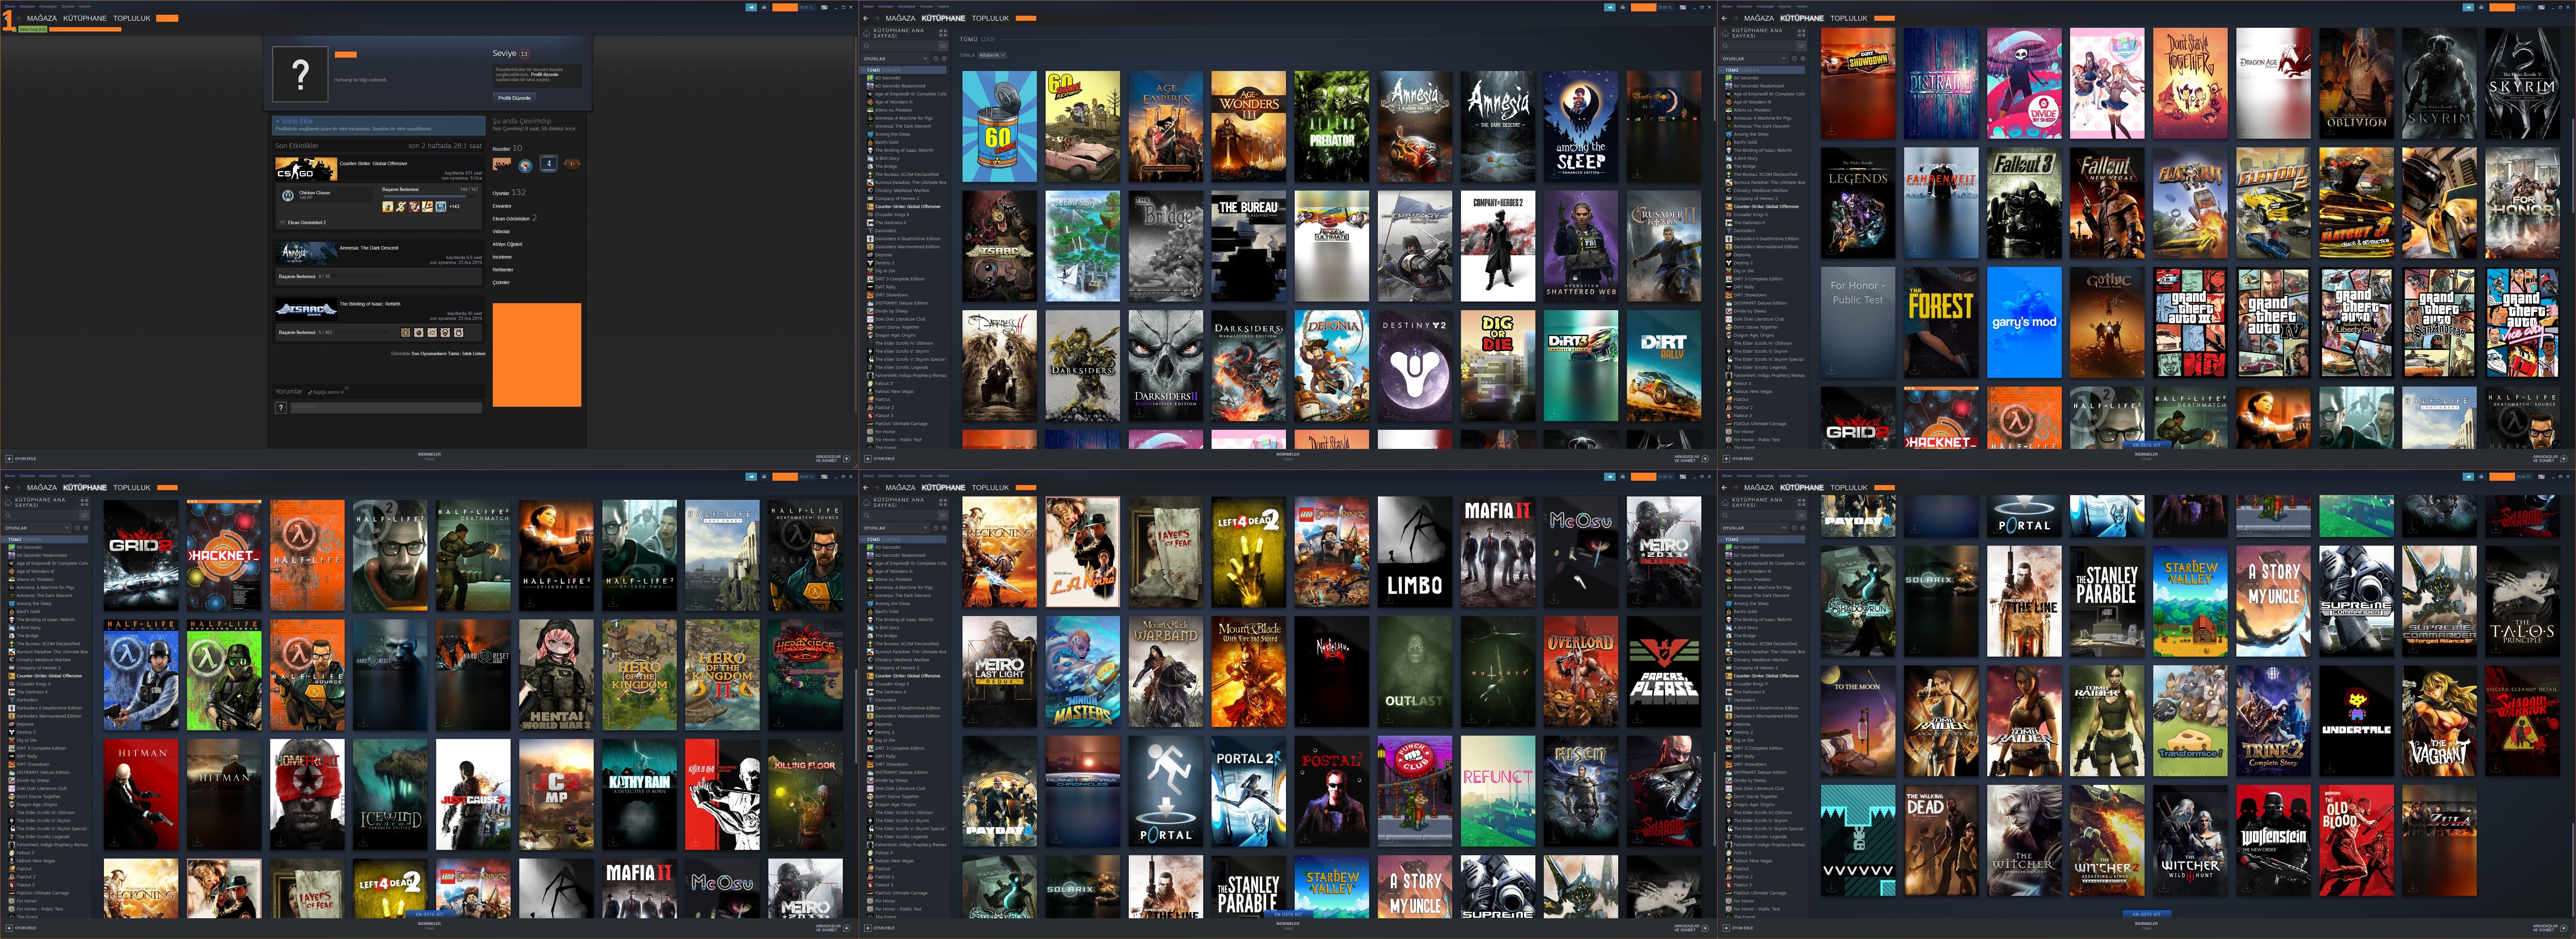
Task: Open the OYUNLAR dropdown in the TÜMÜ (243) window
Action: [896, 59]
